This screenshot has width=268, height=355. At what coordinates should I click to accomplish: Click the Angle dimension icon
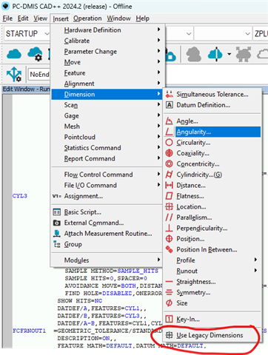[x=169, y=121]
